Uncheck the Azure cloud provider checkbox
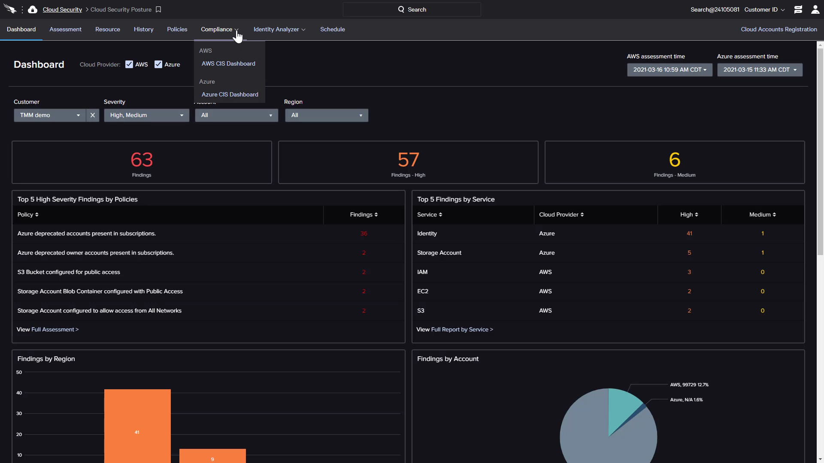This screenshot has width=824, height=463. click(x=158, y=64)
